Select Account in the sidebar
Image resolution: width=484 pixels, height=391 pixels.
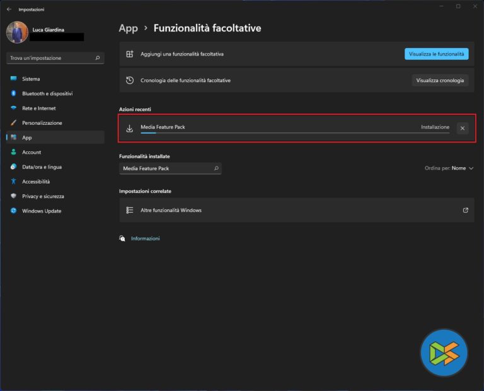click(32, 152)
